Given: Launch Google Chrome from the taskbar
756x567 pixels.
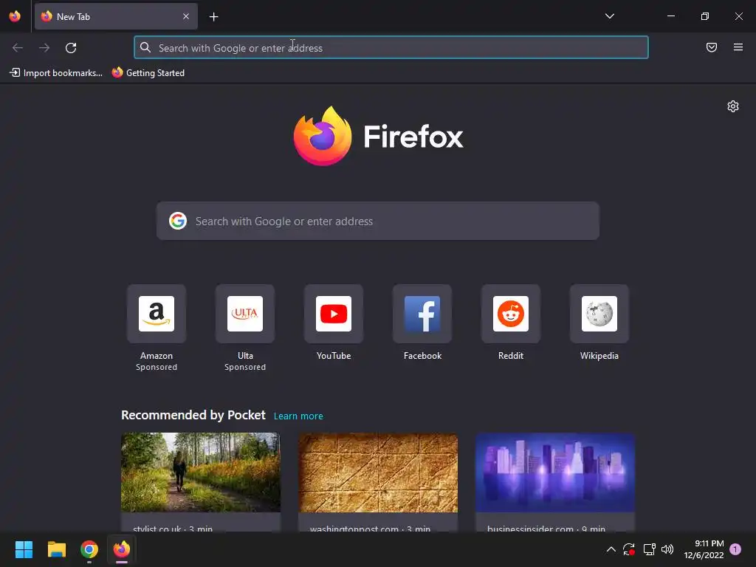Looking at the screenshot, I should [89, 549].
